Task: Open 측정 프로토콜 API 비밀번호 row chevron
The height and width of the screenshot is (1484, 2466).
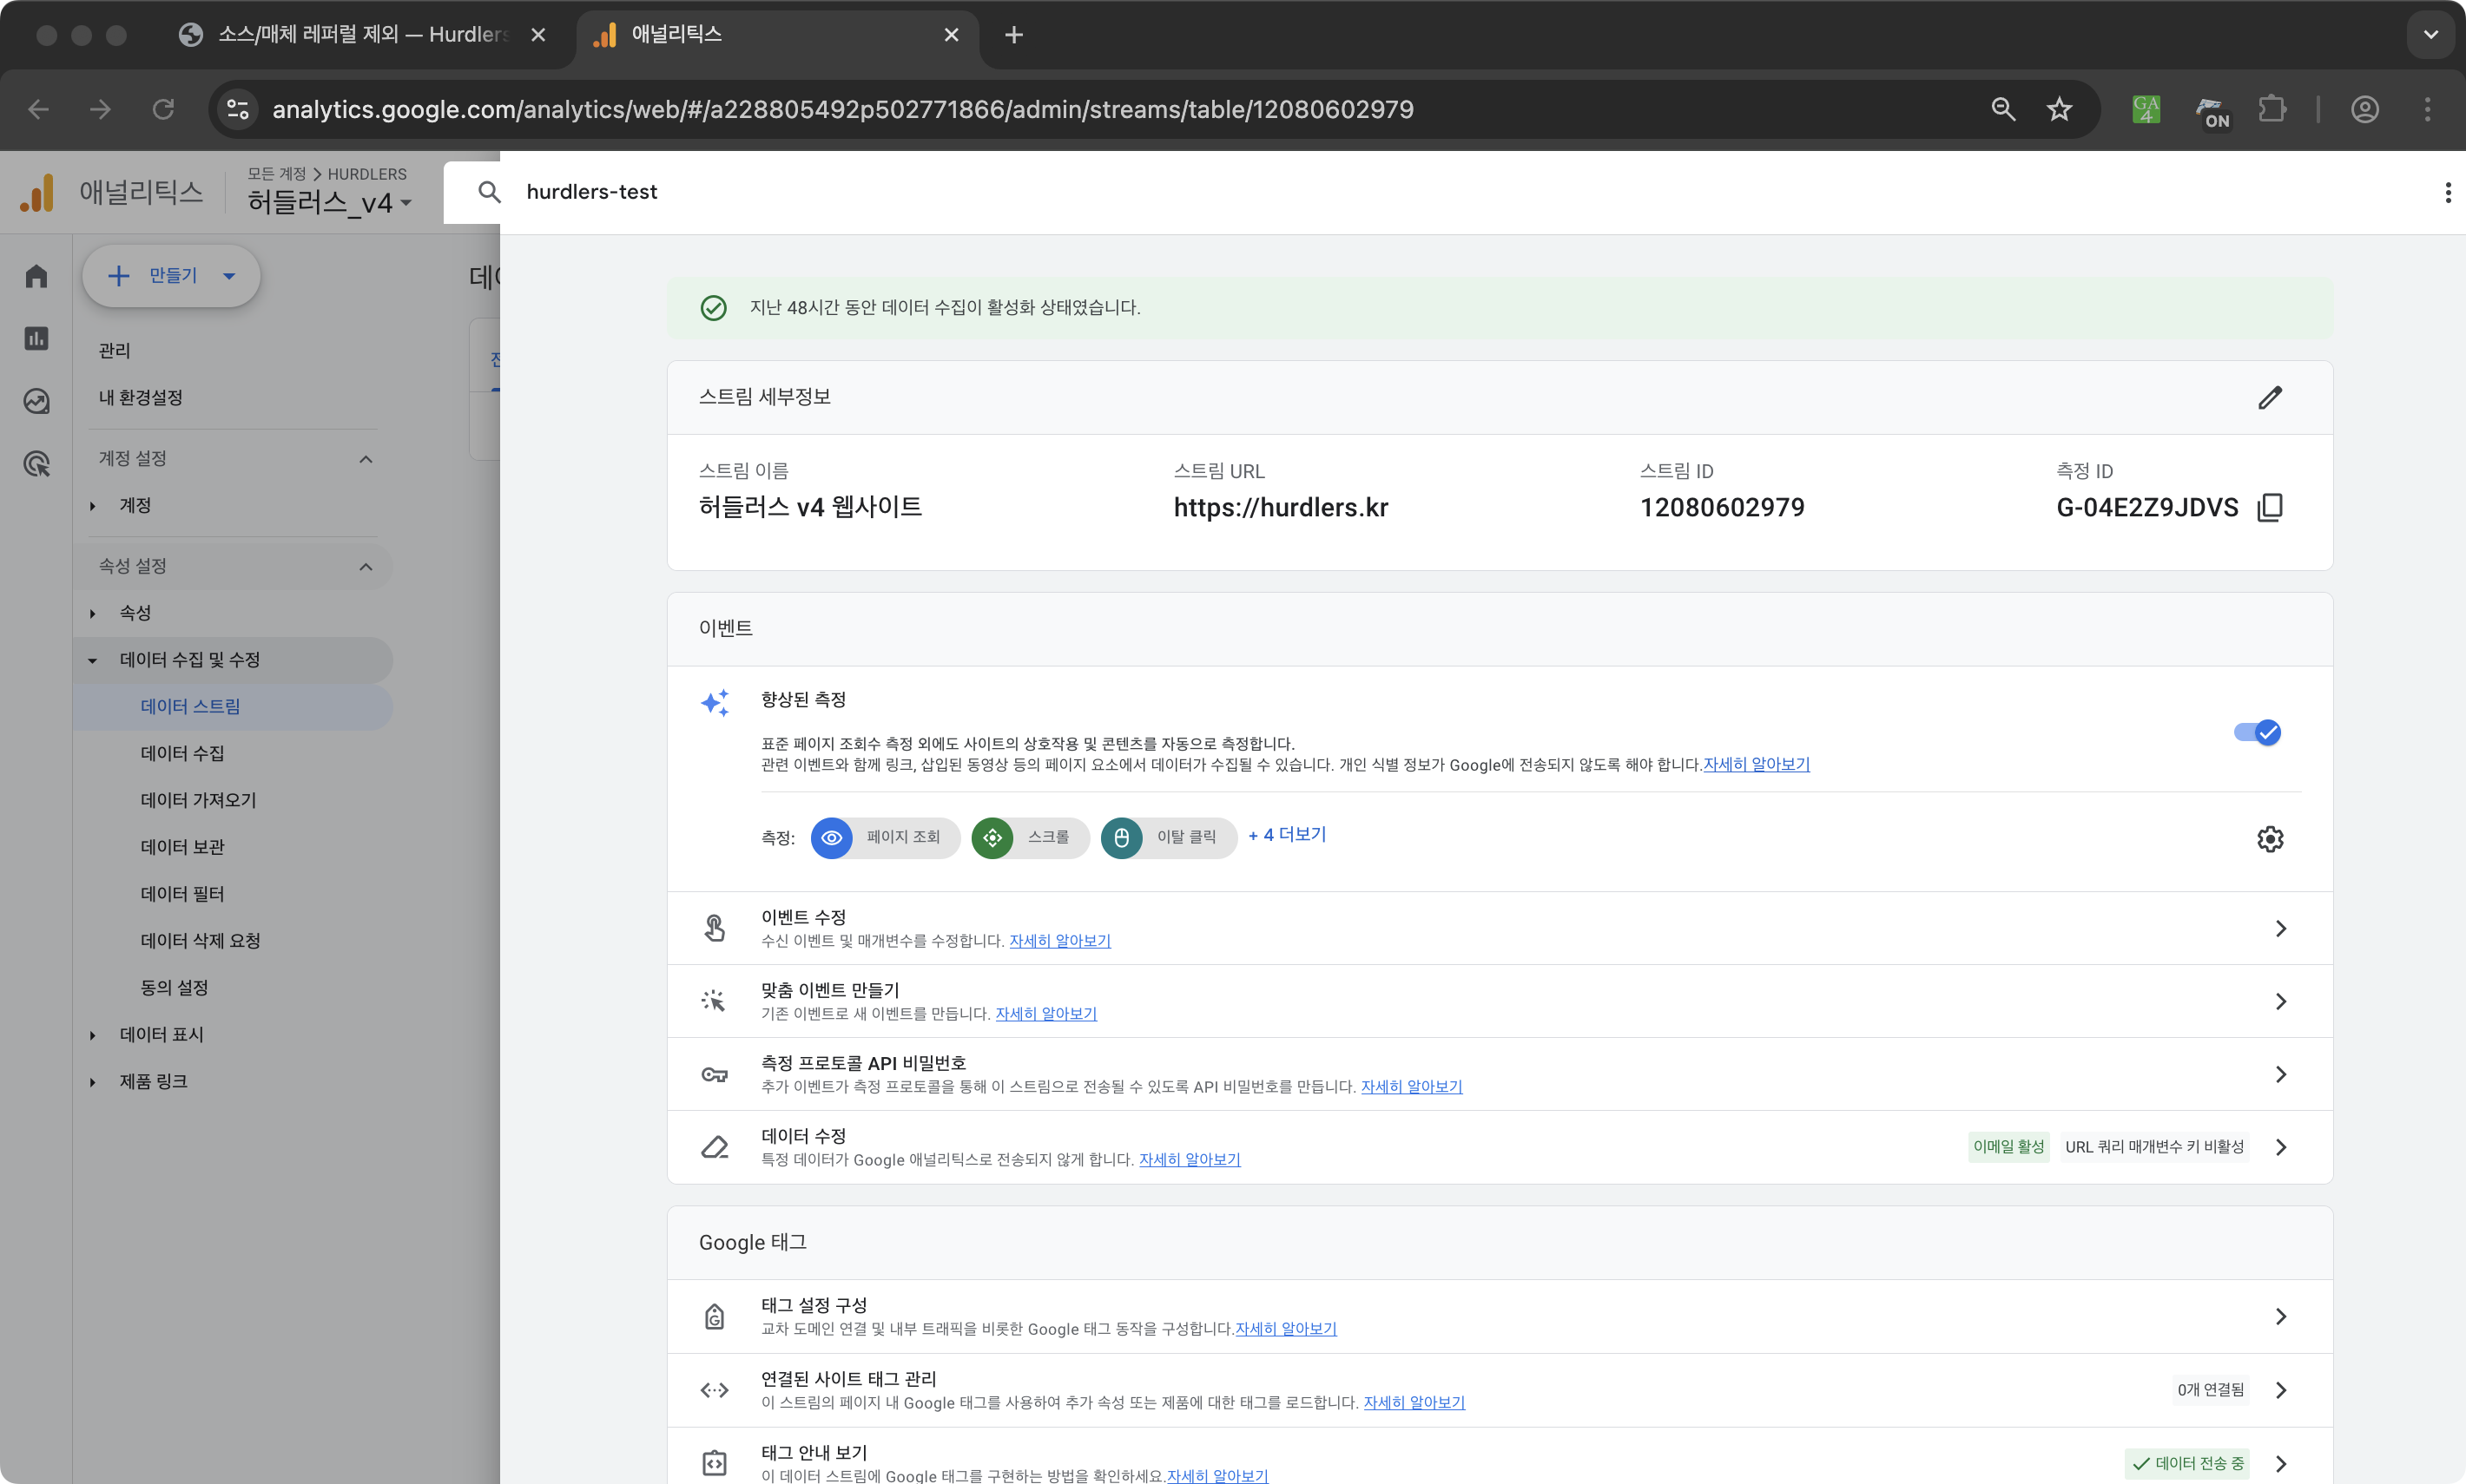Action: click(2281, 1075)
